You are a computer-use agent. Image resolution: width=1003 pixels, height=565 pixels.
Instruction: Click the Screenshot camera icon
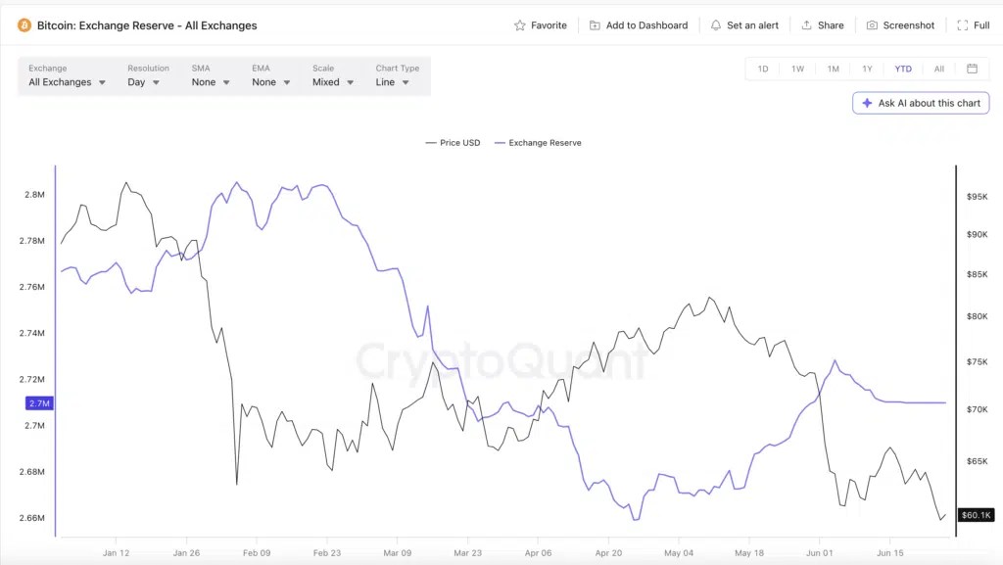click(872, 25)
